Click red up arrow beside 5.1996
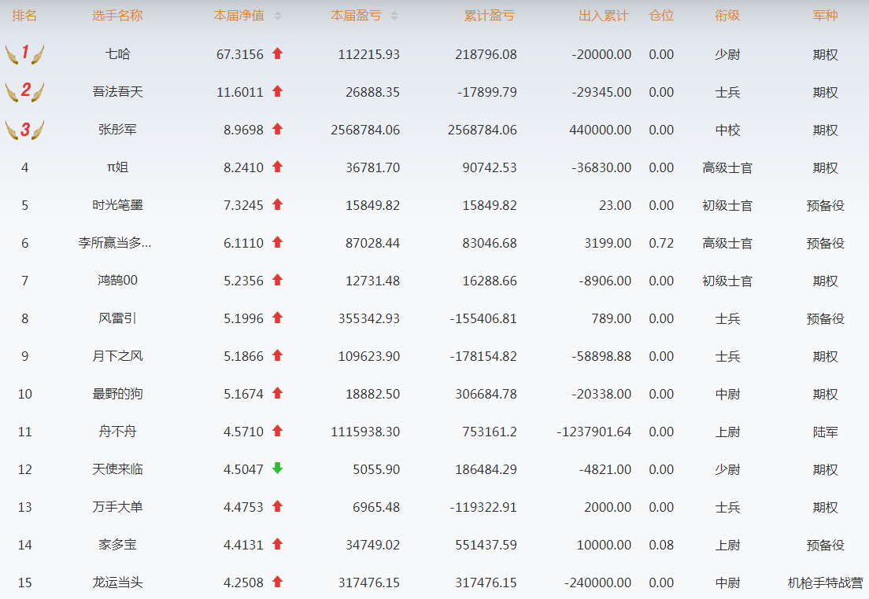869x599 pixels. click(x=278, y=318)
